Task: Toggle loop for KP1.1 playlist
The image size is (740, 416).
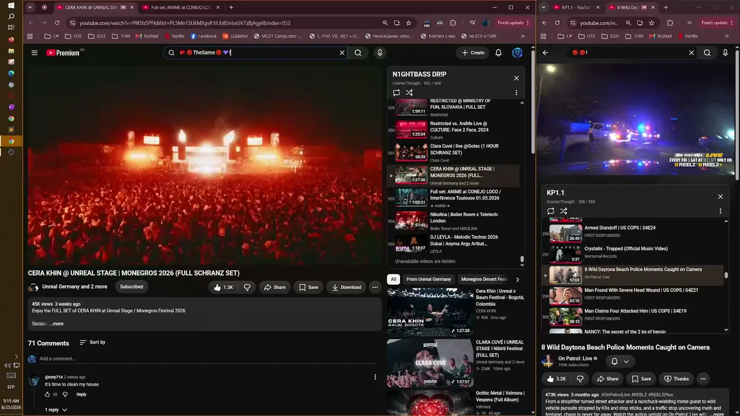Action: 551,211
